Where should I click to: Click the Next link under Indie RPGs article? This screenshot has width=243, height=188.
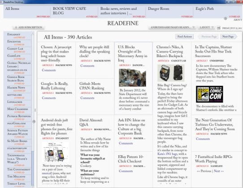[219, 171]
